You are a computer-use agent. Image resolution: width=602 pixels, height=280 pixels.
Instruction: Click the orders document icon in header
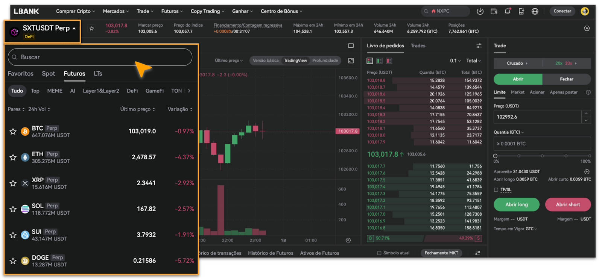coord(521,11)
